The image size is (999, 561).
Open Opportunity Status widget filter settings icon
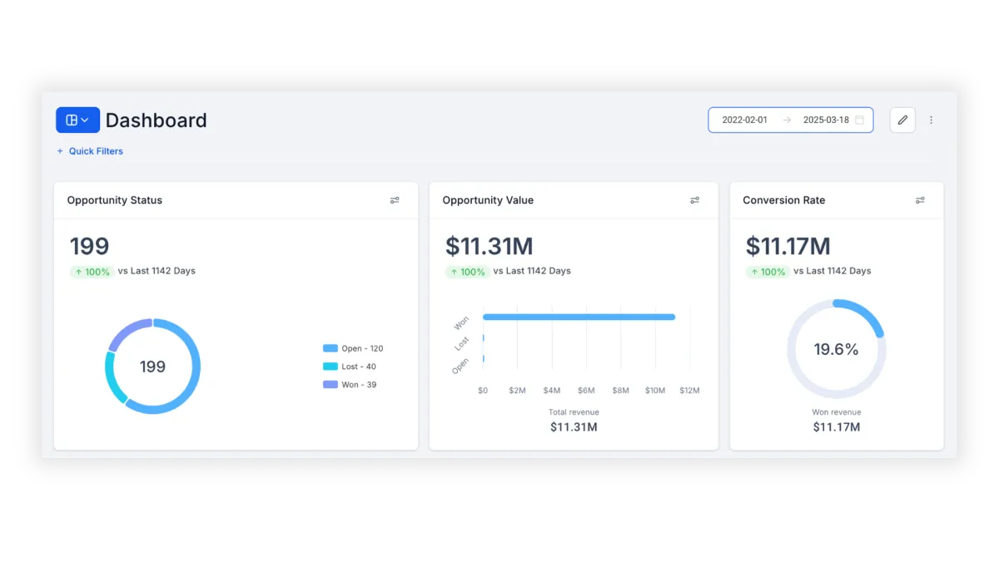[x=395, y=200]
